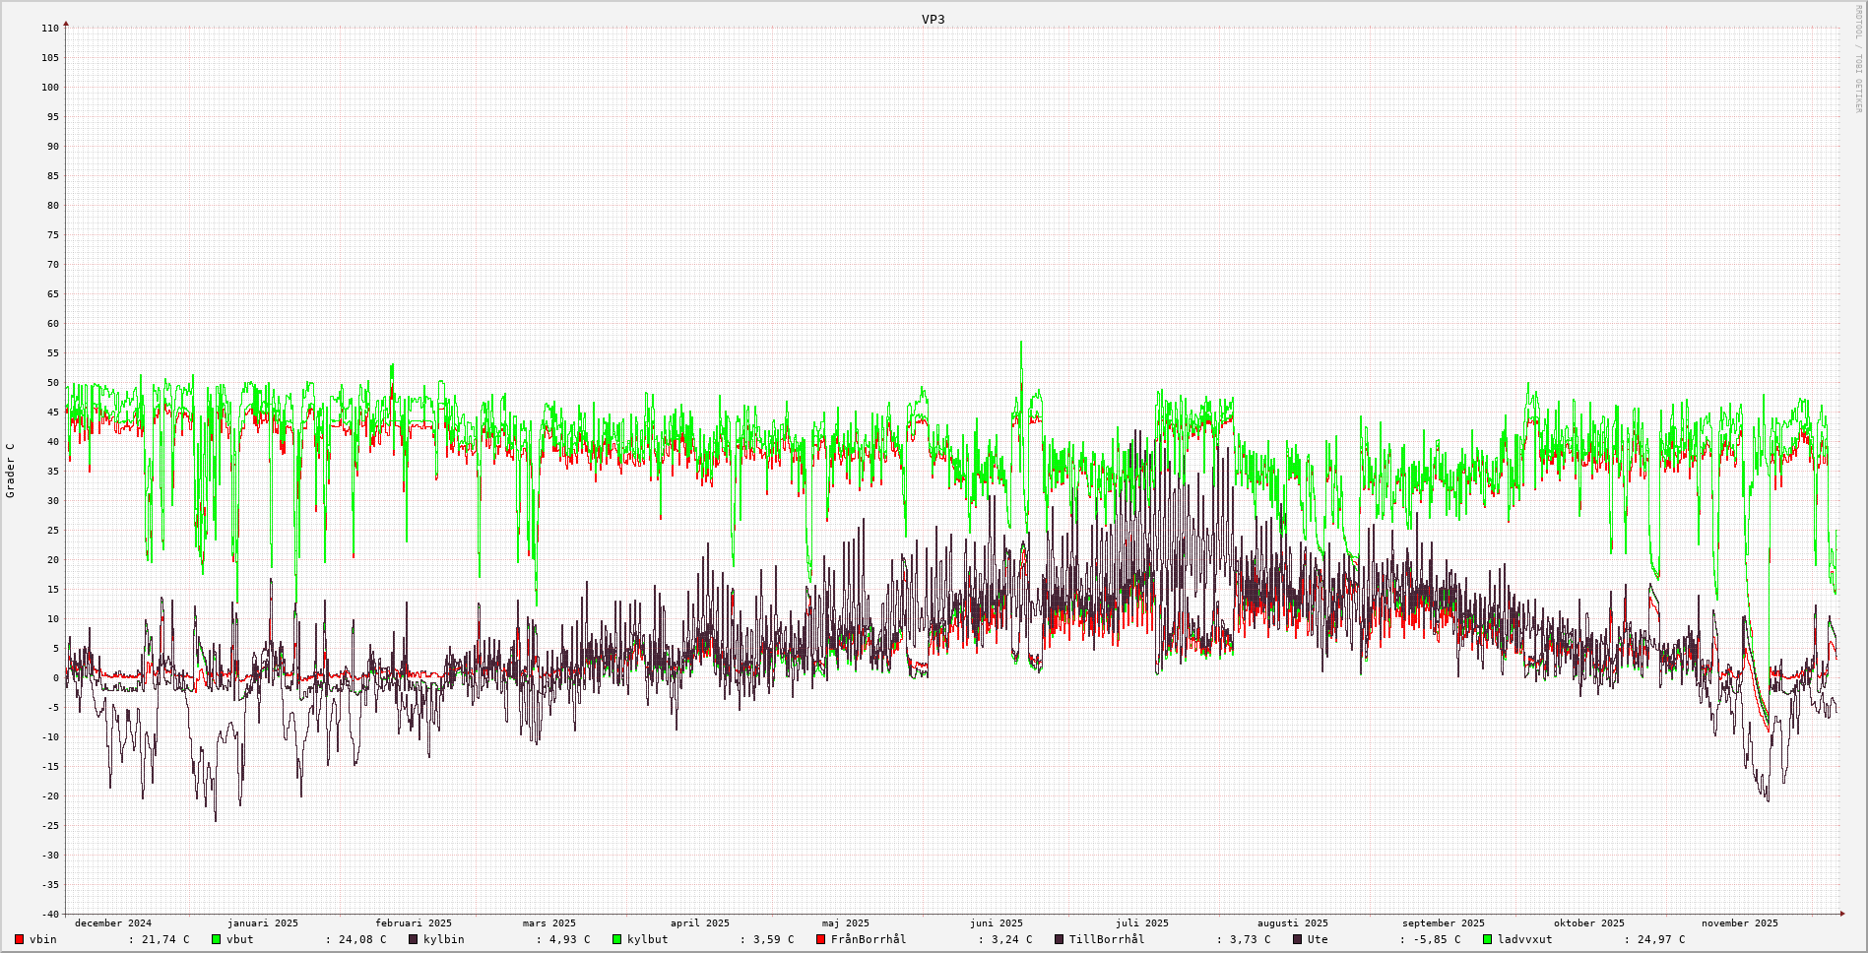
Task: Click the RRDTOOL / TOBI OETIKER watermark
Action: tap(1858, 59)
